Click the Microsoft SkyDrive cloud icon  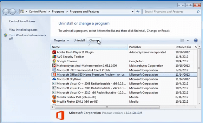coord(54,79)
